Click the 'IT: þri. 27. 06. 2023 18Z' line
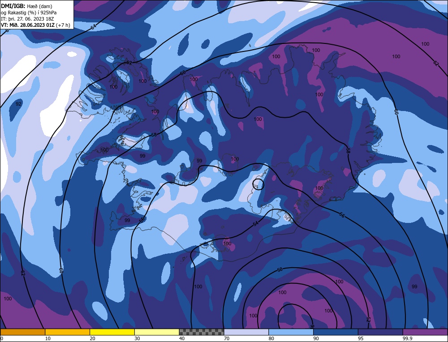The width and height of the screenshot is (448, 342). pyautogui.click(x=27, y=19)
